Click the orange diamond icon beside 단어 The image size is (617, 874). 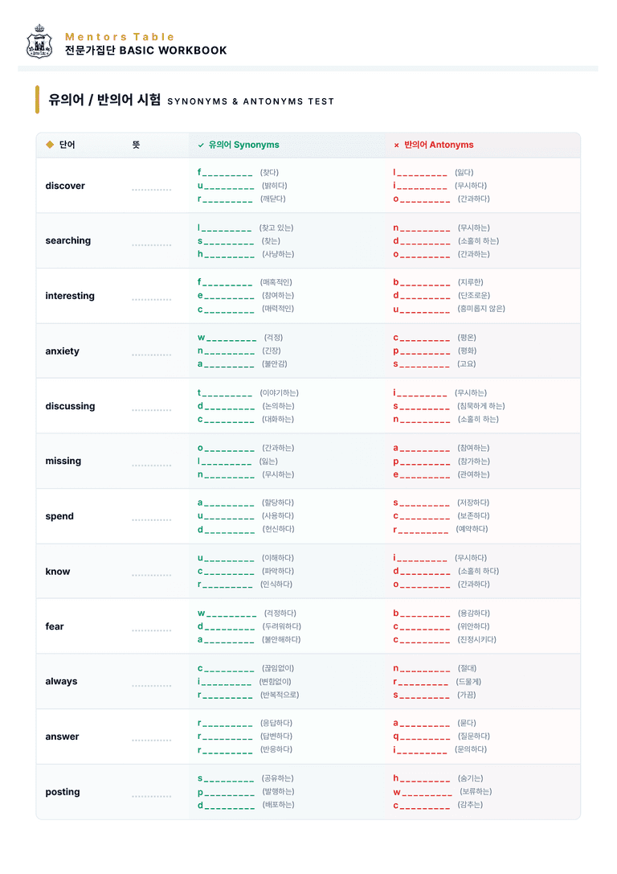tap(50, 145)
